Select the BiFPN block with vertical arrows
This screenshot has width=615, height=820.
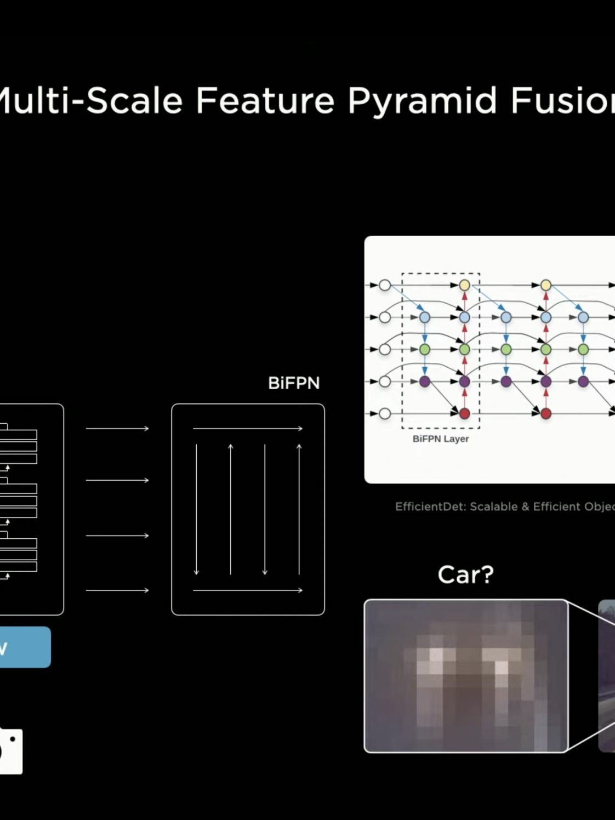[248, 509]
